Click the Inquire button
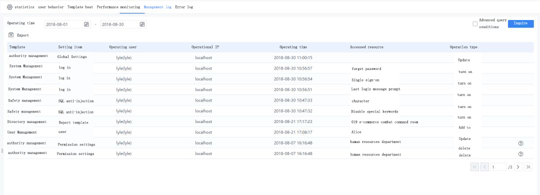 click(520, 23)
